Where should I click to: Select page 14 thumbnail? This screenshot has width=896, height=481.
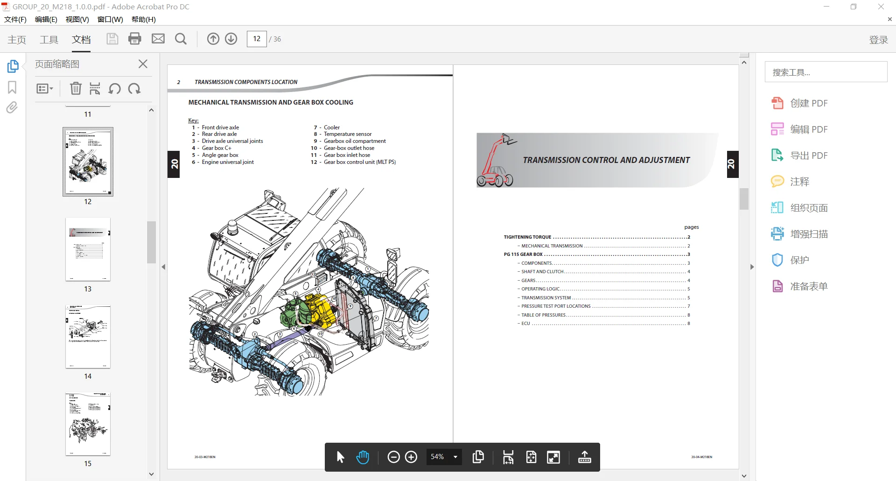click(x=88, y=337)
